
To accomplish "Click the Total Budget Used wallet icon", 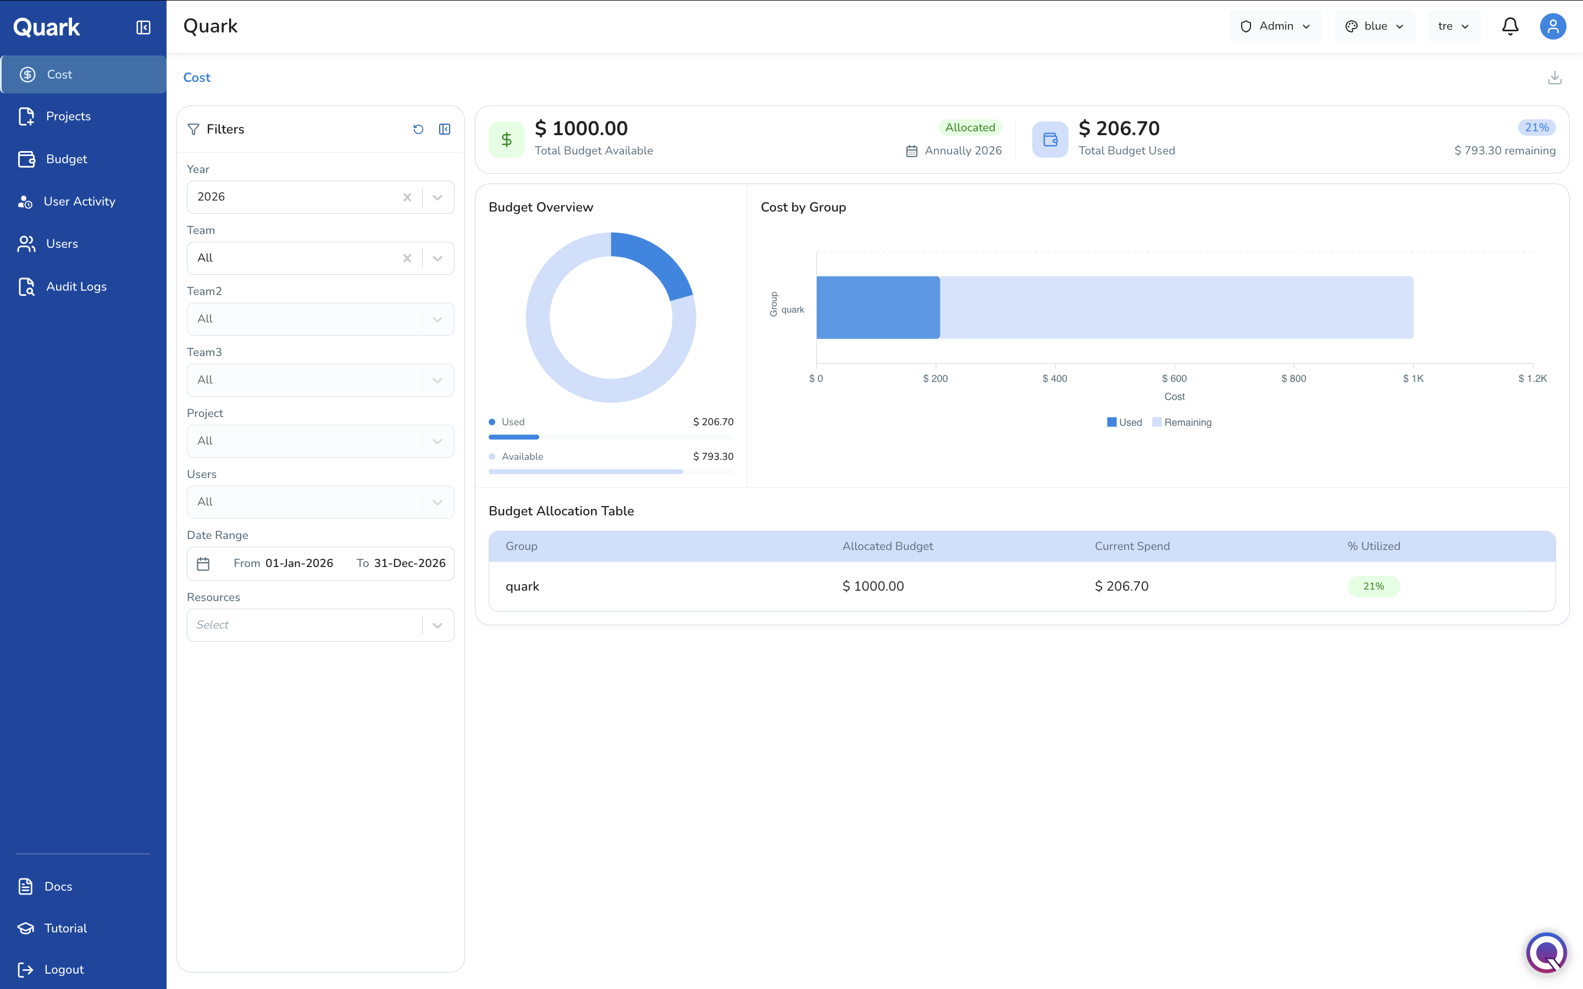I will pyautogui.click(x=1050, y=140).
